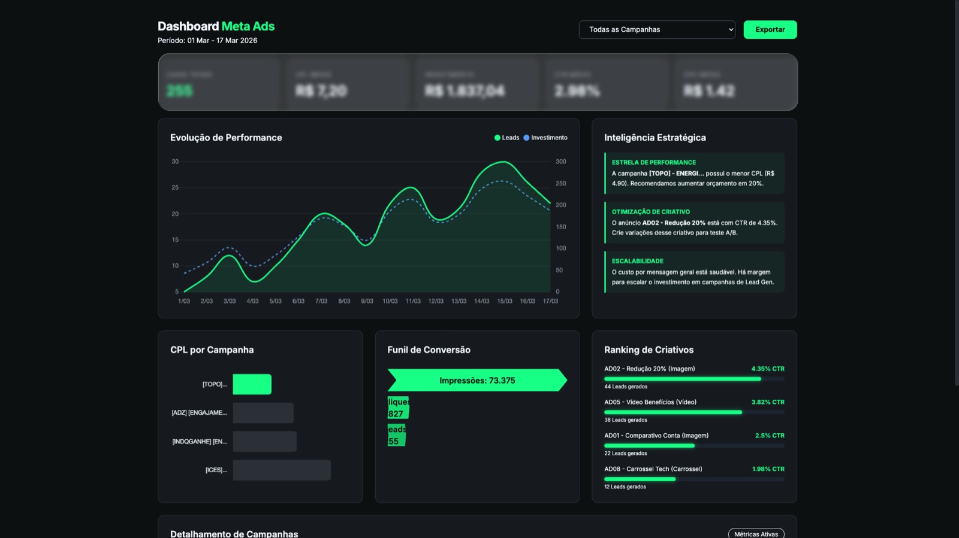
Task: Click the 9/03 date on chart axis
Action: click(367, 301)
